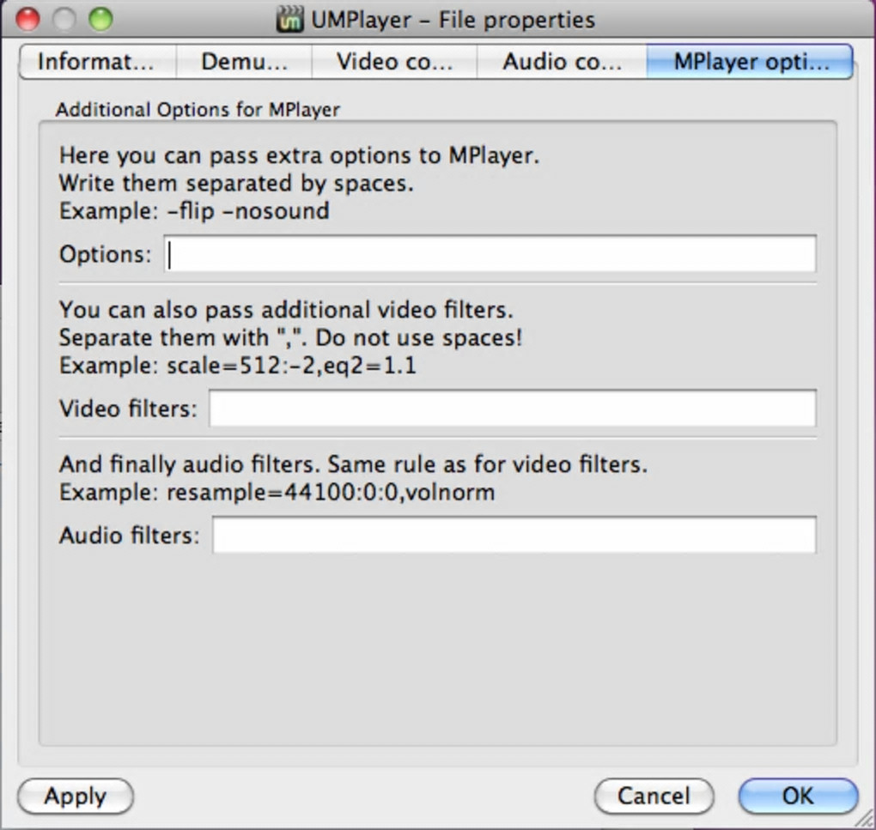Click the window resize grip corner
The height and width of the screenshot is (830, 876).
click(866, 821)
